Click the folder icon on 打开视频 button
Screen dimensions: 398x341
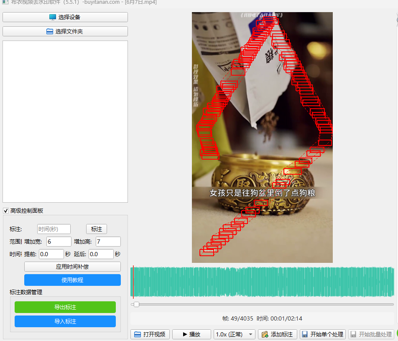pyautogui.click(x=138, y=334)
